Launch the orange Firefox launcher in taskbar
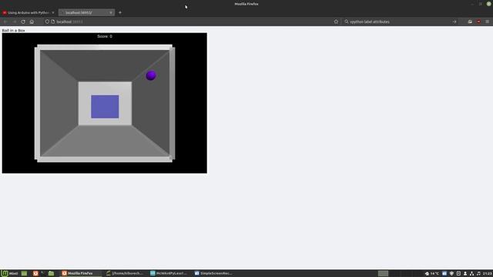 [x=35, y=273]
